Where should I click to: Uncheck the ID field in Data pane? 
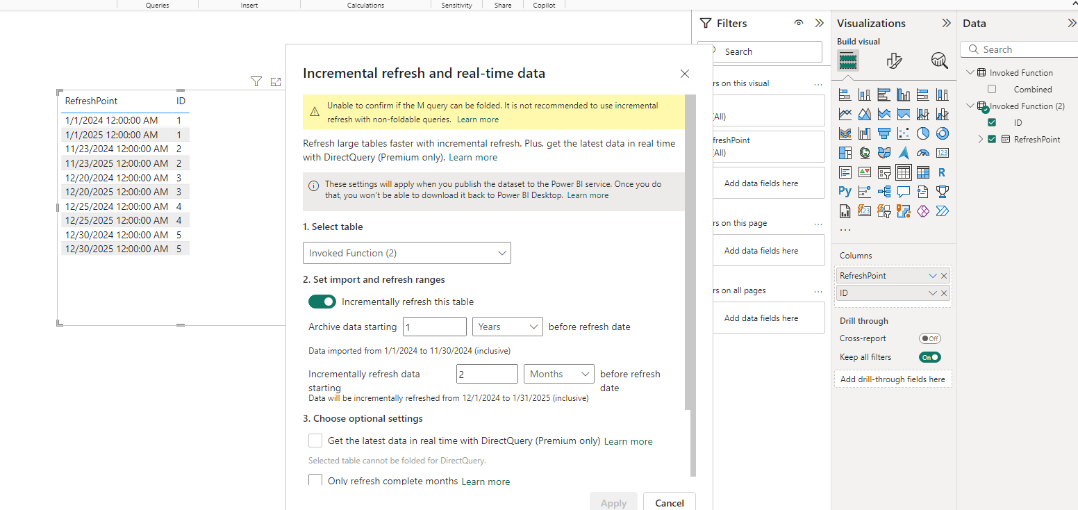click(x=992, y=122)
